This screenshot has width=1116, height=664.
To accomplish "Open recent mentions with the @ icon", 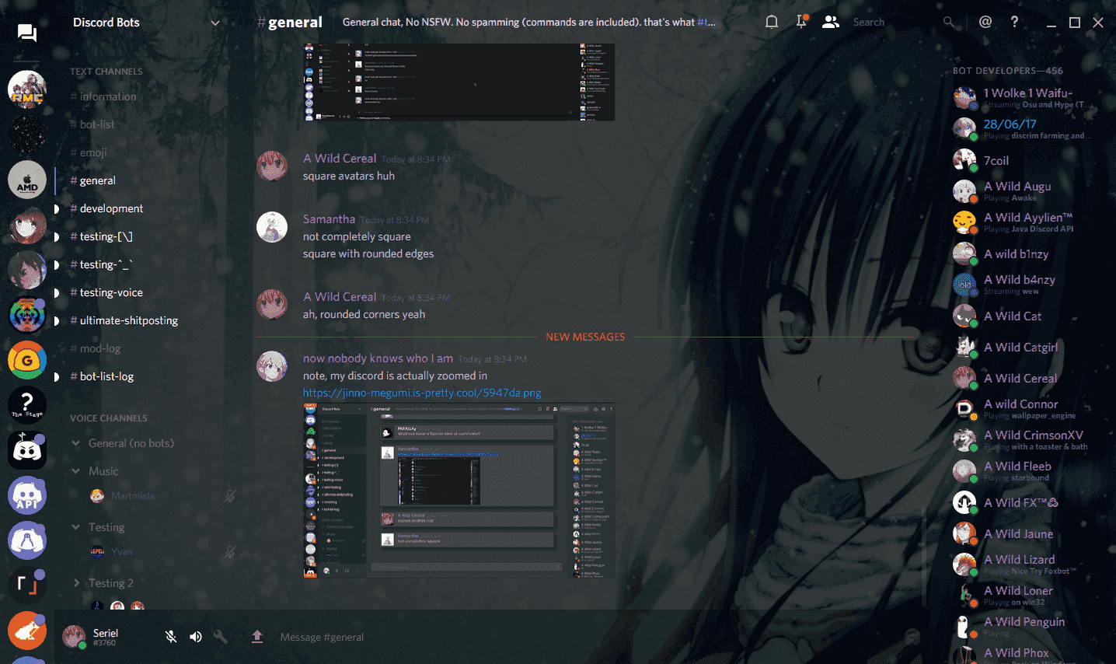I will [x=985, y=22].
